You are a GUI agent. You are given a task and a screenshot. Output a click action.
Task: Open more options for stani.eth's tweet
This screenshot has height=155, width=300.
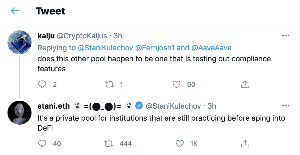click(x=285, y=106)
